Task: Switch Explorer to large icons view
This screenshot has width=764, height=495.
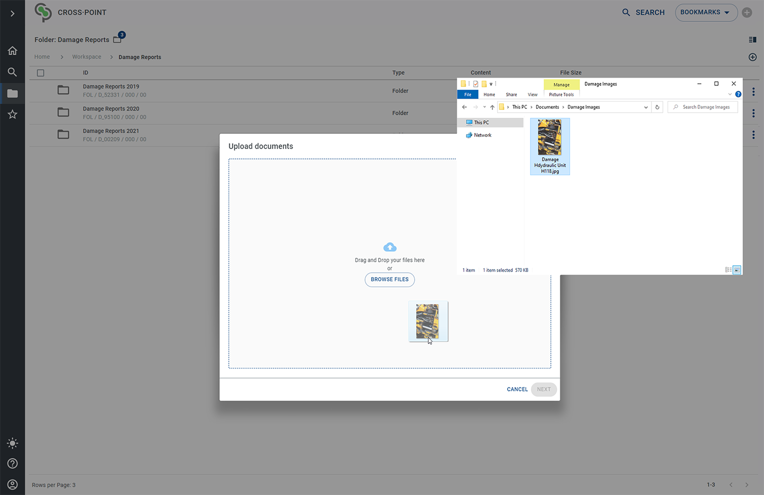Action: (737, 270)
